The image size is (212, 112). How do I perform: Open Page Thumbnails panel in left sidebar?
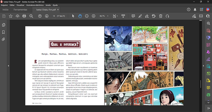pyautogui.click(x=4, y=25)
